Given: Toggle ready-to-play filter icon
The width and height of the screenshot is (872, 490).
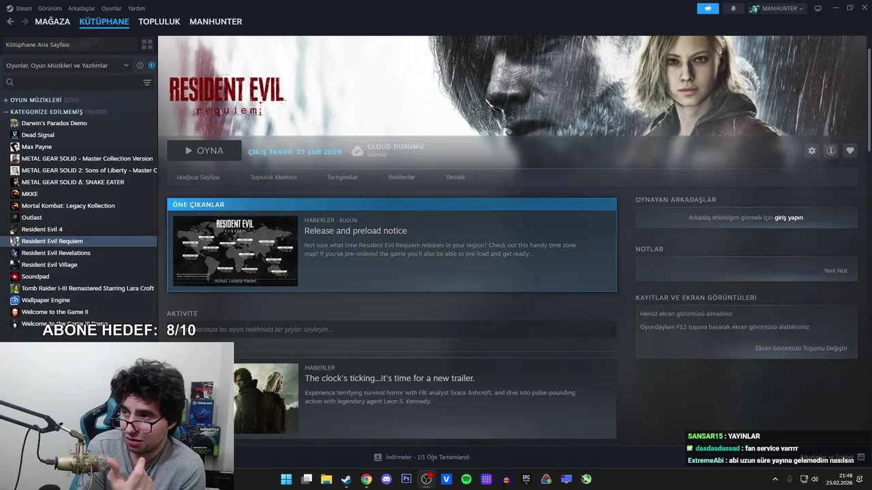Looking at the screenshot, I should point(151,65).
